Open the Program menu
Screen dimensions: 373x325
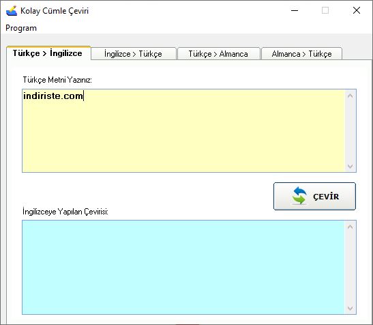point(21,28)
